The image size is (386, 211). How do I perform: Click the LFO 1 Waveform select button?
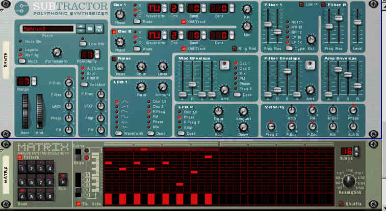coord(118,133)
